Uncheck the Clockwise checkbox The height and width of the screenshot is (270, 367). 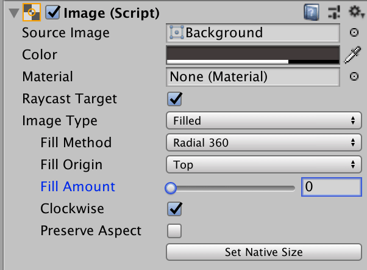174,209
